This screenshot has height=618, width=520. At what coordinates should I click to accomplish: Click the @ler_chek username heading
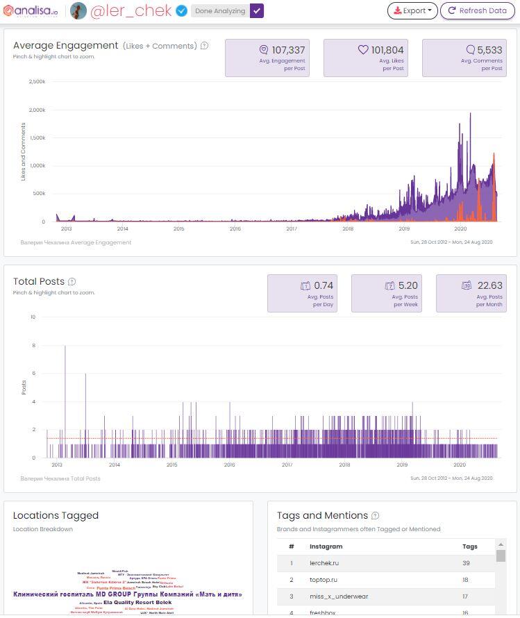pyautogui.click(x=131, y=11)
